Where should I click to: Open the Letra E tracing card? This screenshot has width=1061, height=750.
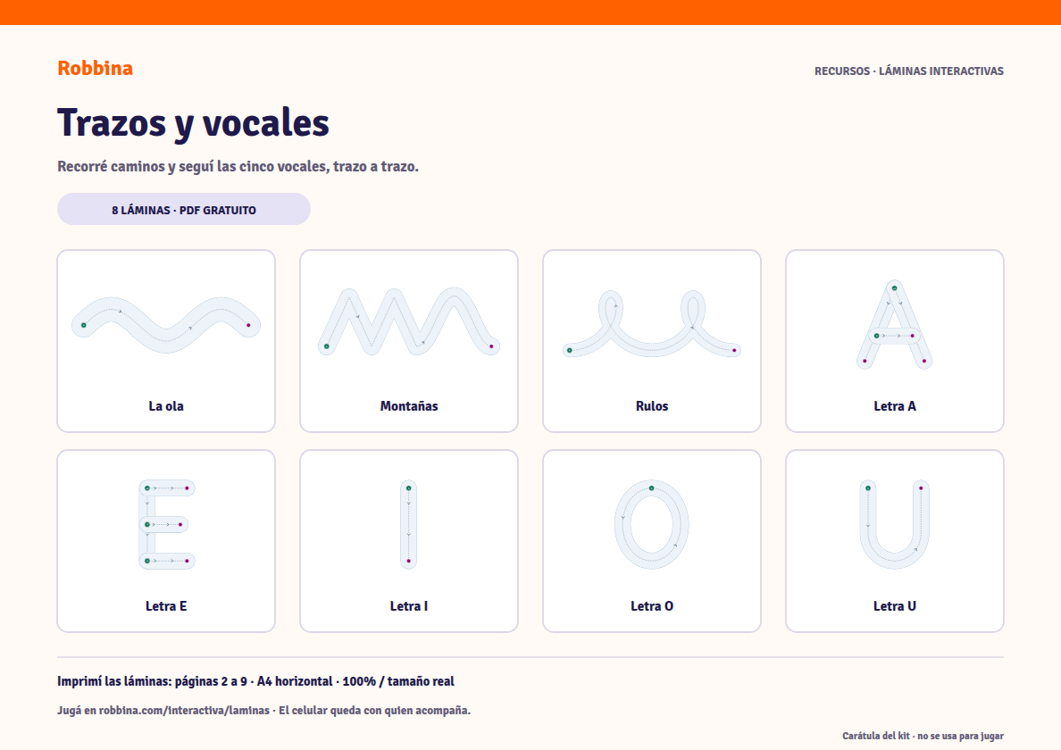tap(166, 541)
